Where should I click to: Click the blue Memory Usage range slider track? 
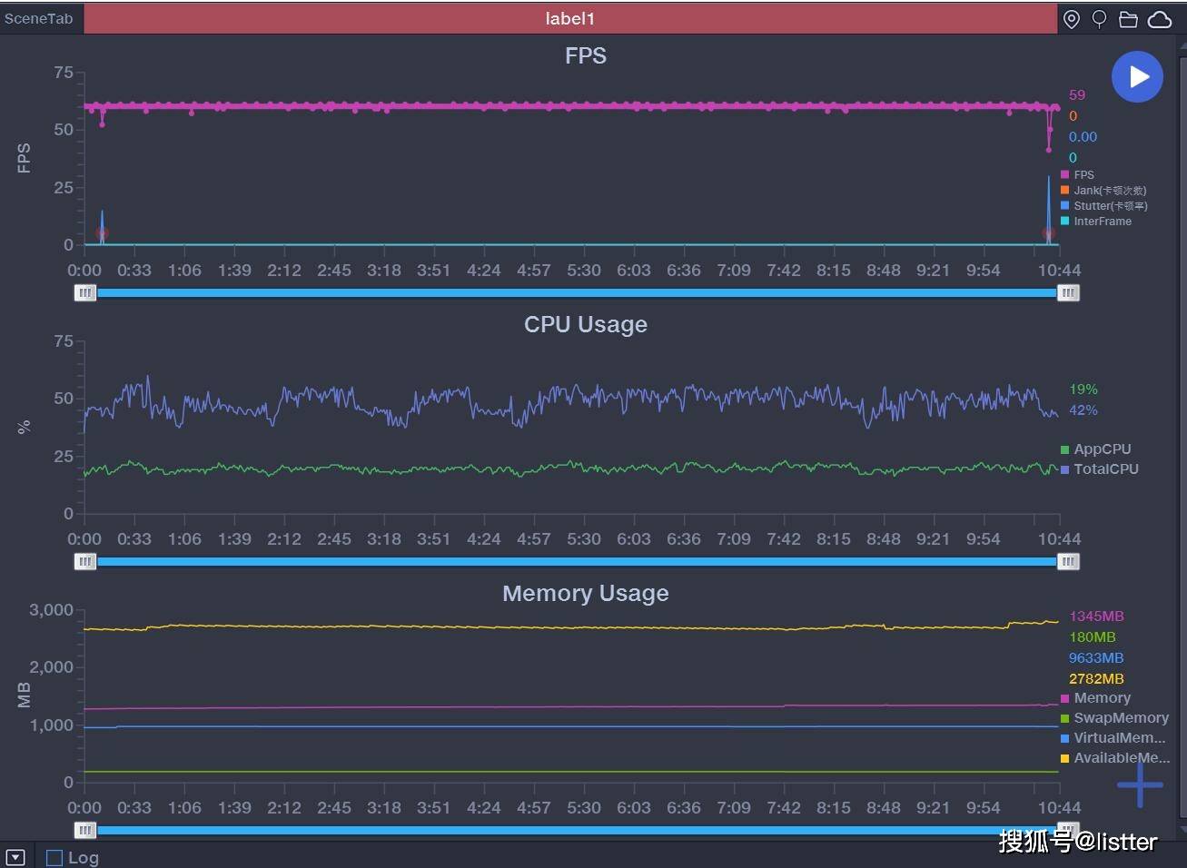coord(576,830)
